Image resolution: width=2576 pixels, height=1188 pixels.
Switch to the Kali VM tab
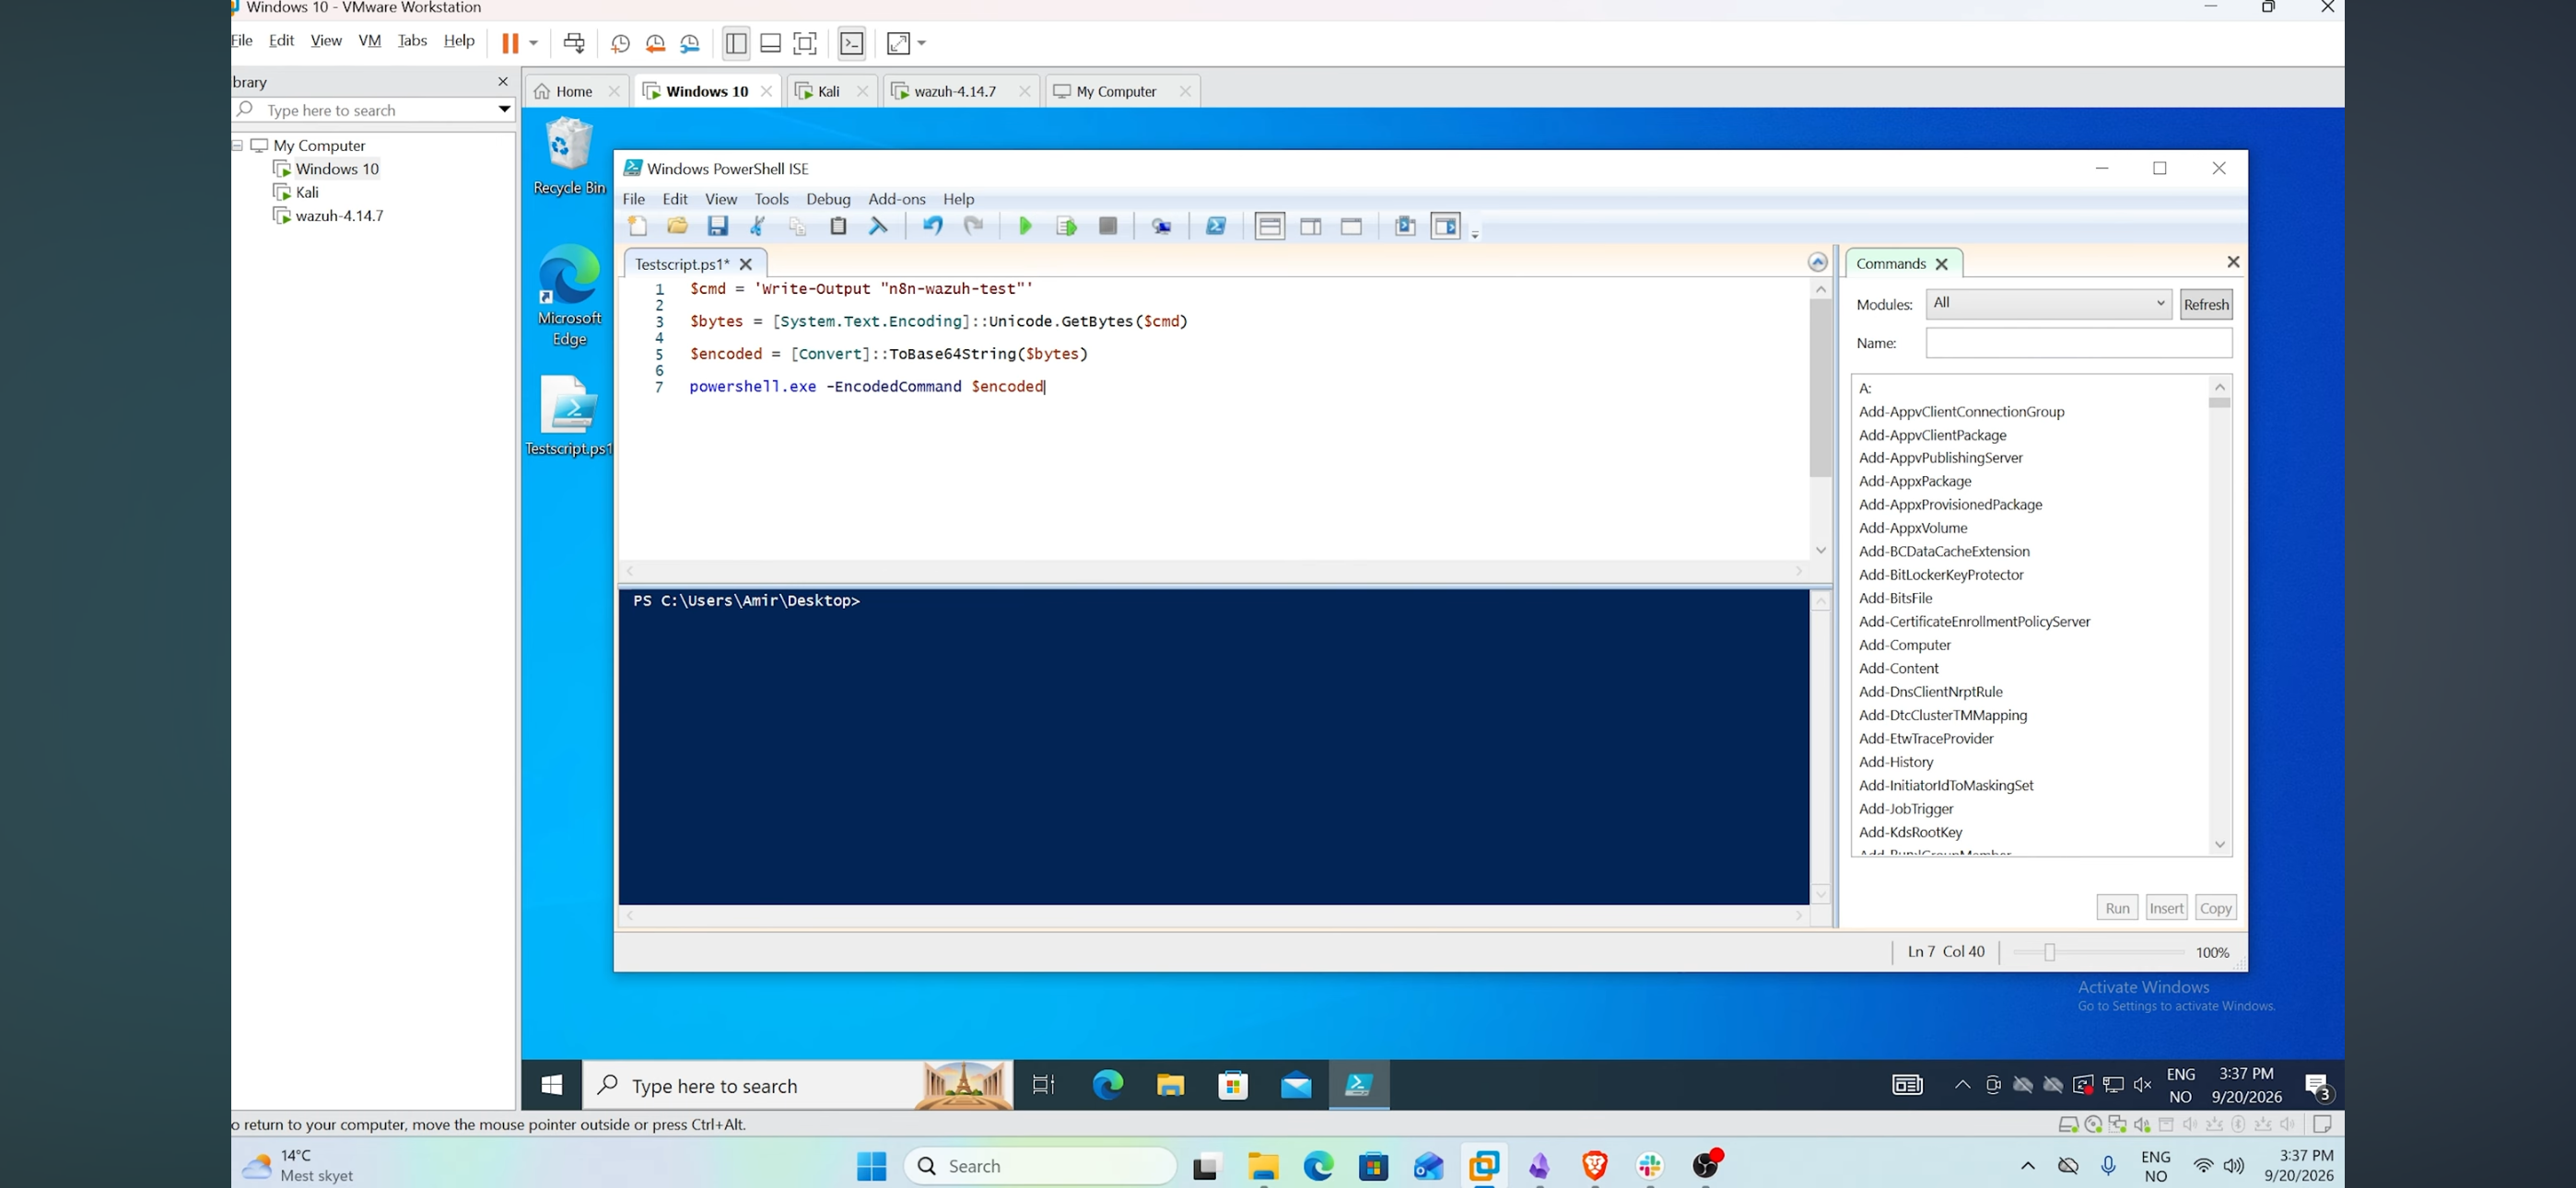pyautogui.click(x=829, y=91)
